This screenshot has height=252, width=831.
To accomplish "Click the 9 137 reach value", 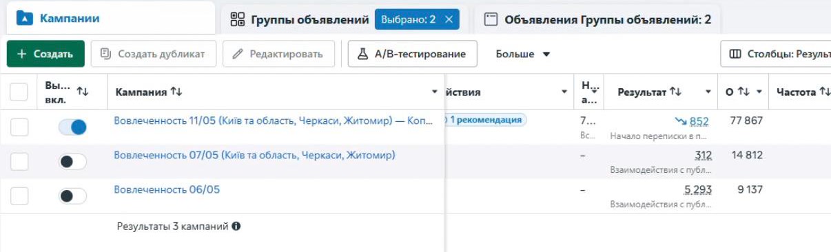I will 750,189.
